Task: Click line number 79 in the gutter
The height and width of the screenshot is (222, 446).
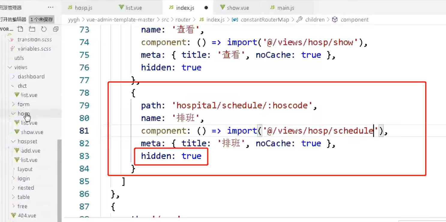Action: [x=84, y=105]
